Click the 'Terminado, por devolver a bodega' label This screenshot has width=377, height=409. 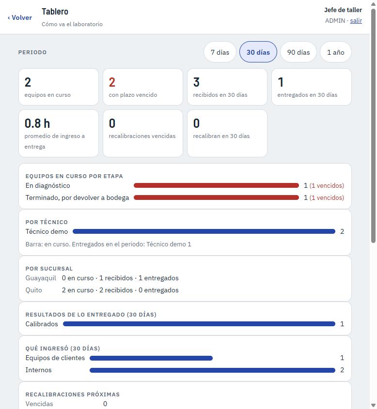click(x=77, y=197)
